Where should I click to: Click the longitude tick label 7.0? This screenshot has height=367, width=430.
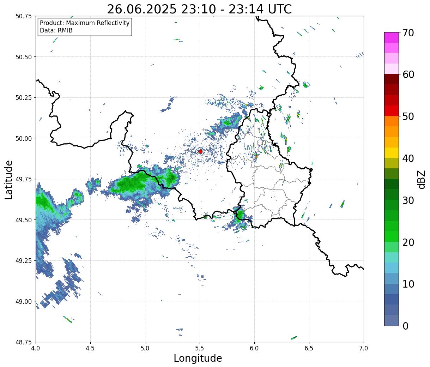tap(364, 348)
